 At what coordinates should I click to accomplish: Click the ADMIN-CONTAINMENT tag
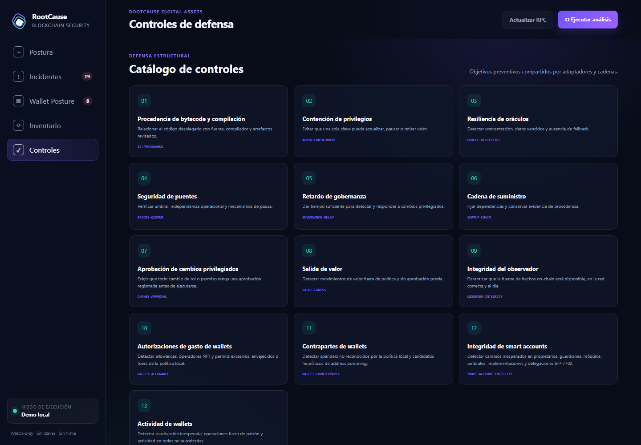319,140
